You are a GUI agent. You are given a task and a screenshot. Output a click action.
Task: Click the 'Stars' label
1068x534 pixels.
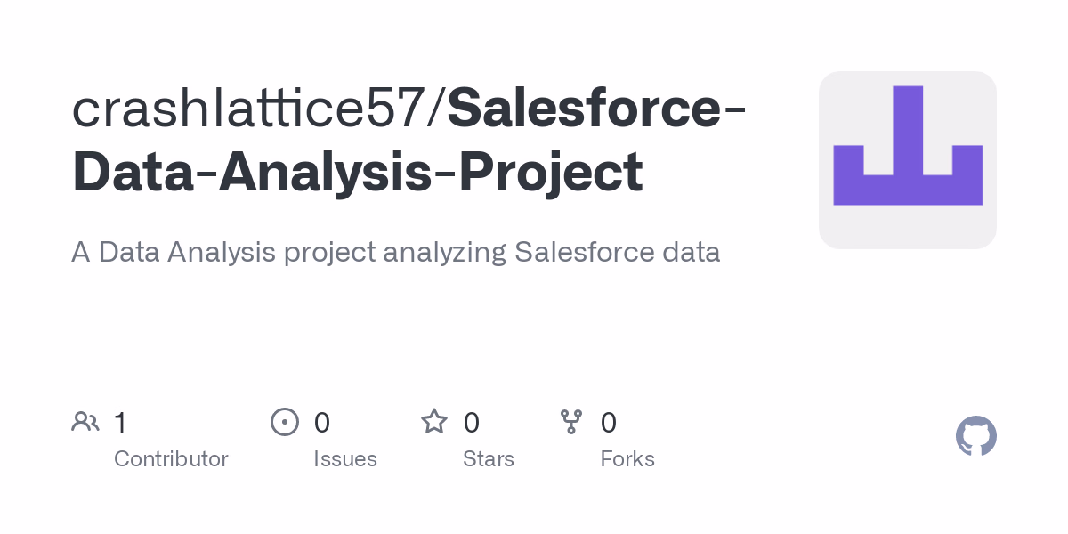[x=488, y=459]
